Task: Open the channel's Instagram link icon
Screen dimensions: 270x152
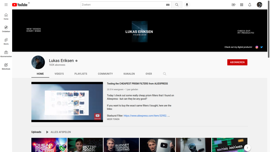Action: 257,47
